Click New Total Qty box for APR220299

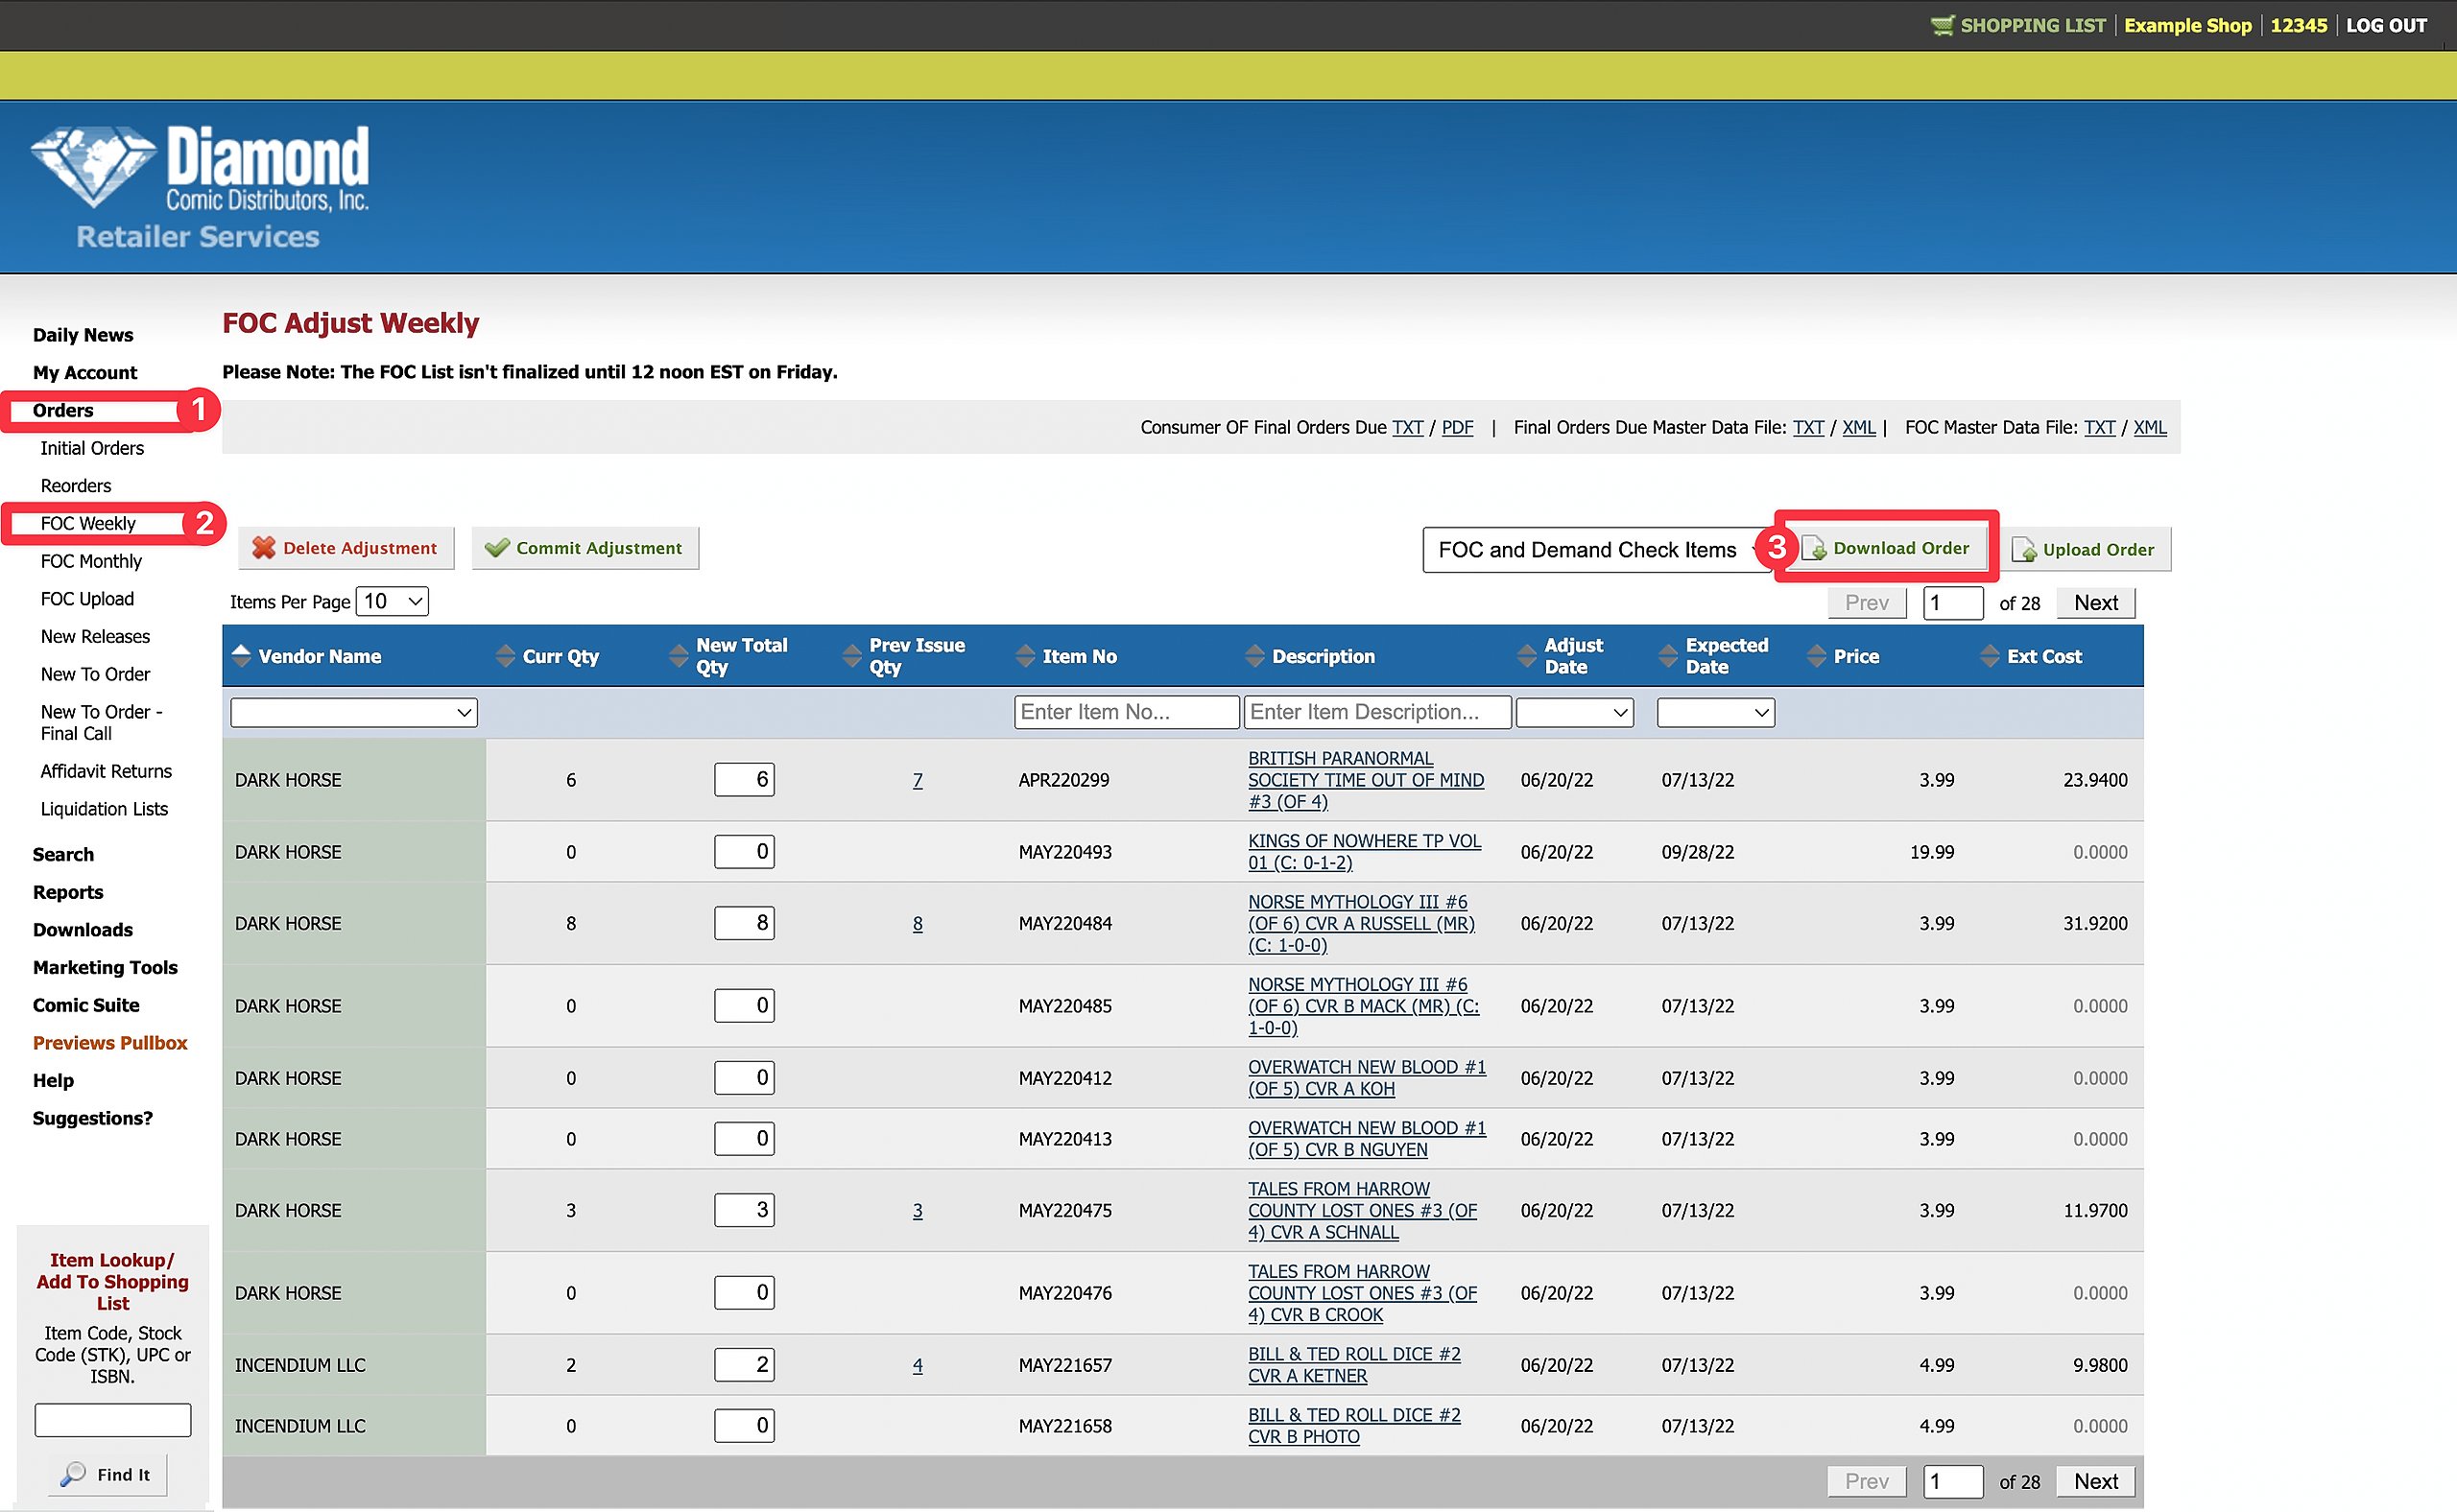pos(745,779)
